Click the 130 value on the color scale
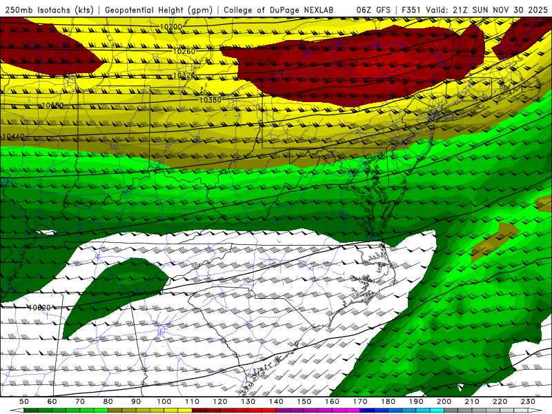This screenshot has width=552, height=414. 248,402
